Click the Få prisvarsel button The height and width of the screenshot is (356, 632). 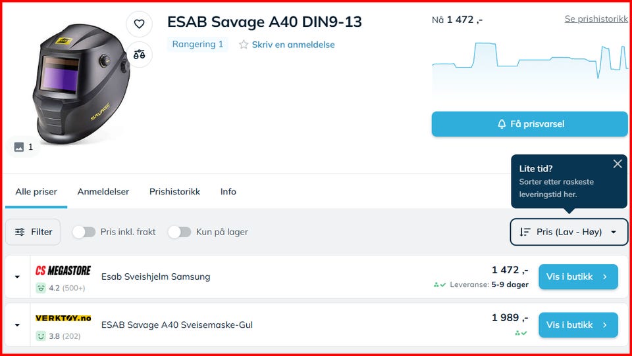tap(529, 124)
